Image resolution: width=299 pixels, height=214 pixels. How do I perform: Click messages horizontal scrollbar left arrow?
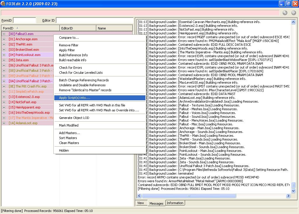[139, 196]
